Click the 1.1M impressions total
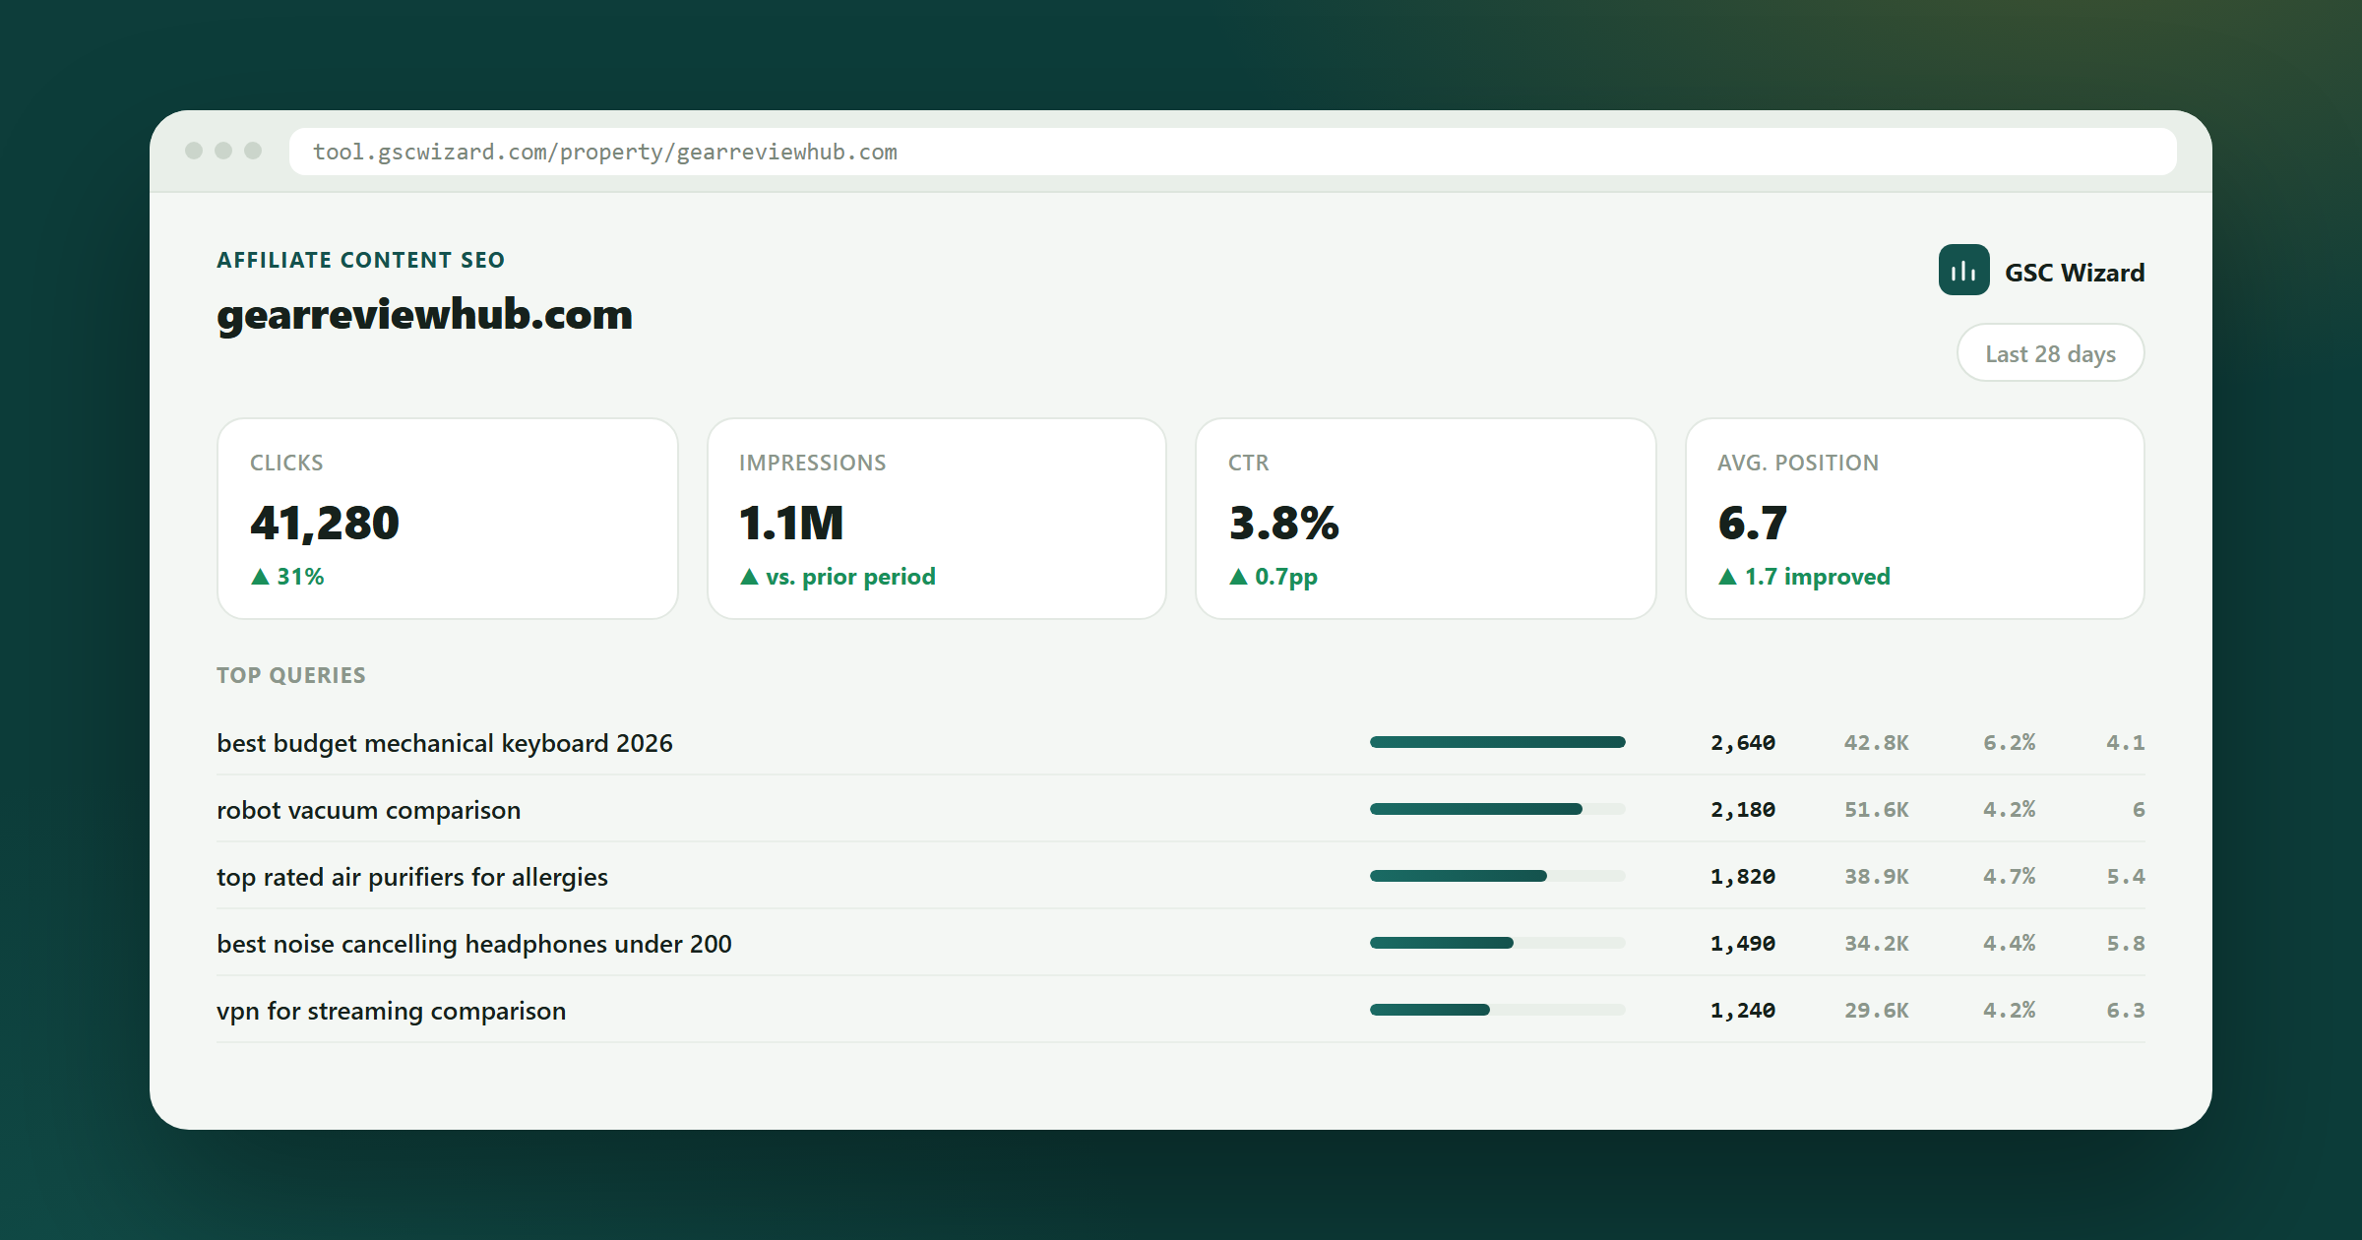 [791, 524]
